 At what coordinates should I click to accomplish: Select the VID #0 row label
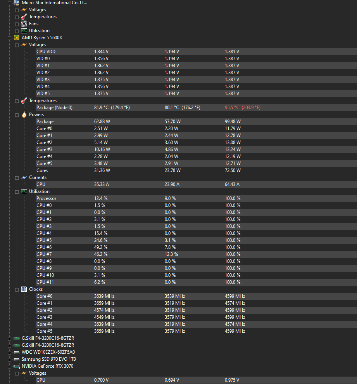point(43,59)
